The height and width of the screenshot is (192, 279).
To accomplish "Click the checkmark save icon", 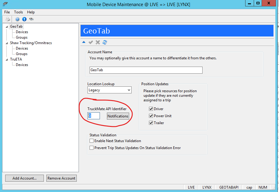I will click(x=91, y=42).
